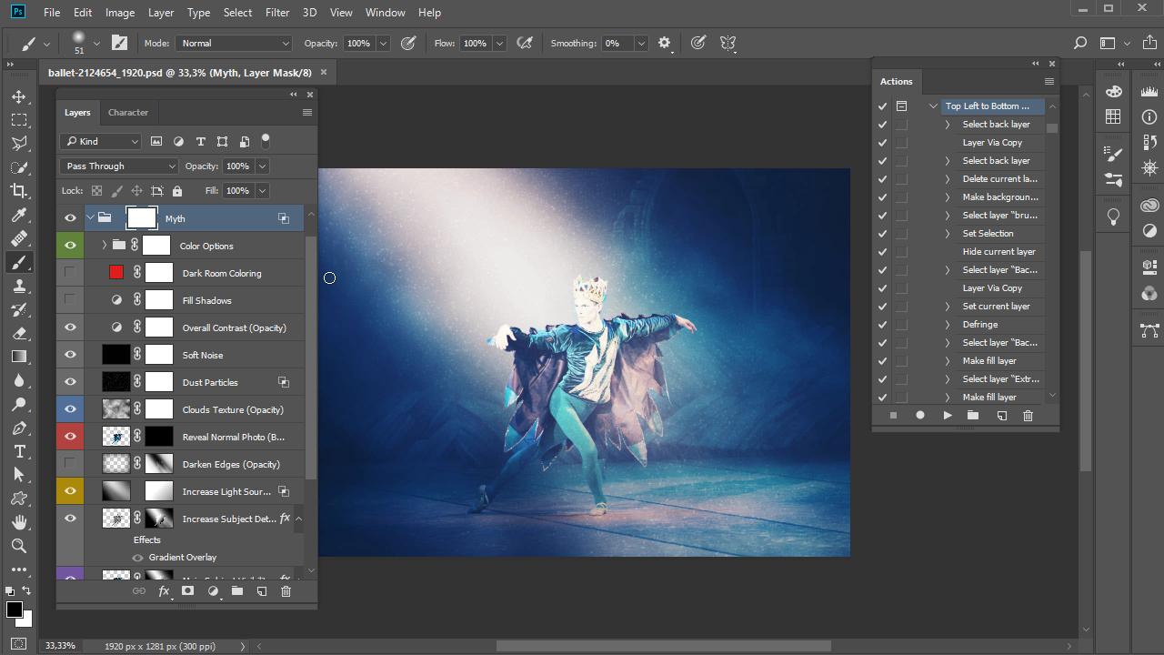The width and height of the screenshot is (1164, 655).
Task: Select the Type tool in toolbar
Action: (x=18, y=451)
